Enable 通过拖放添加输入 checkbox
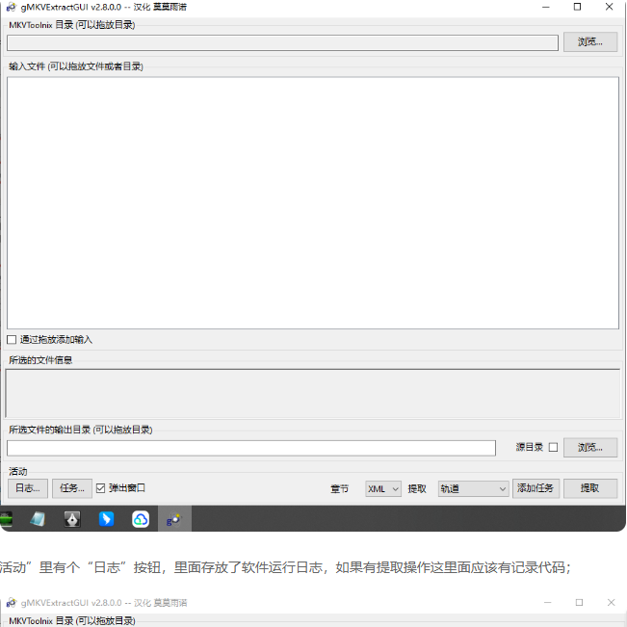The height and width of the screenshot is (627, 627). click(x=12, y=339)
